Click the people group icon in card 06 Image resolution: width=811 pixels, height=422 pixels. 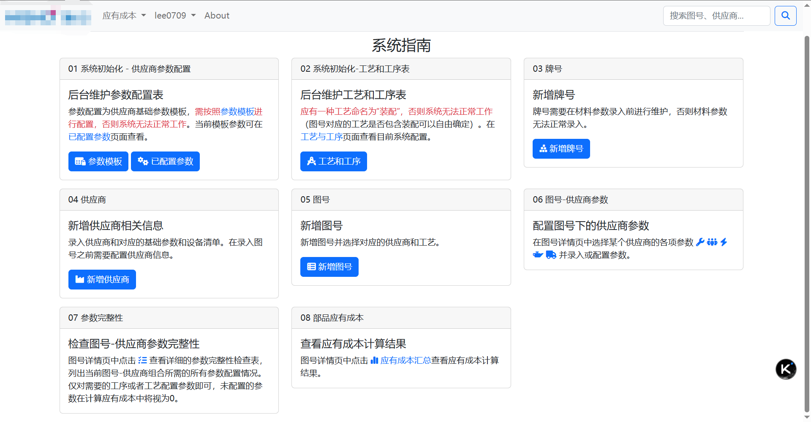point(712,242)
